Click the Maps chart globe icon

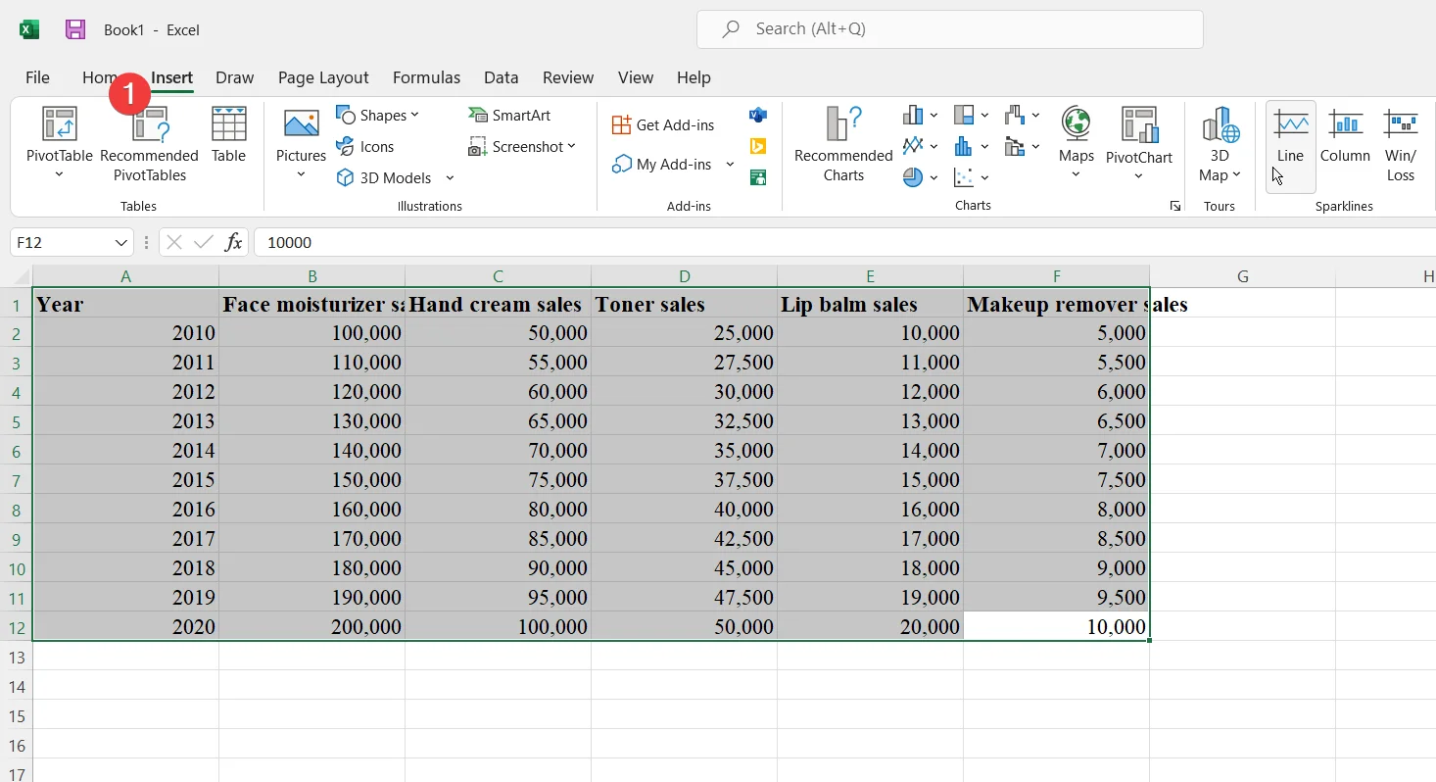coord(1076,124)
